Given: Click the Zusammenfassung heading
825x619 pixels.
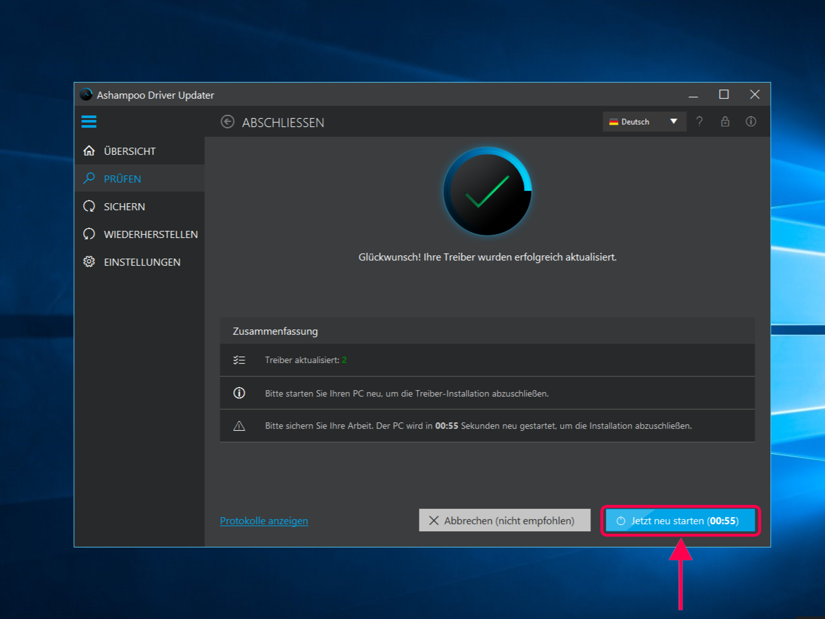Looking at the screenshot, I should pyautogui.click(x=275, y=331).
